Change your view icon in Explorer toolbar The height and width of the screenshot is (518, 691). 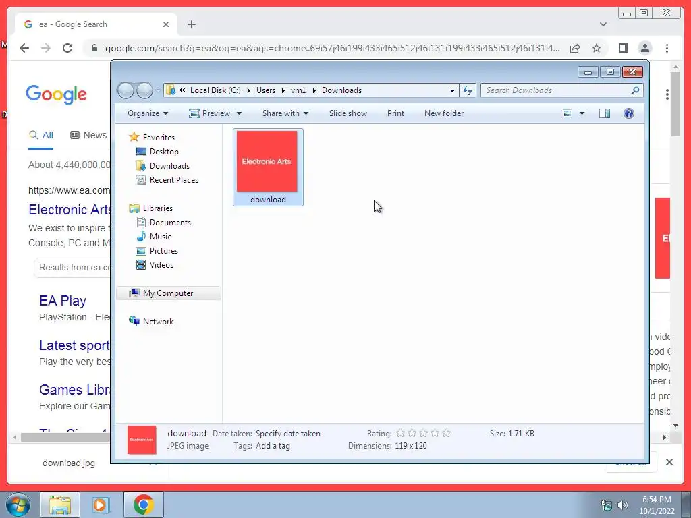[x=568, y=113]
